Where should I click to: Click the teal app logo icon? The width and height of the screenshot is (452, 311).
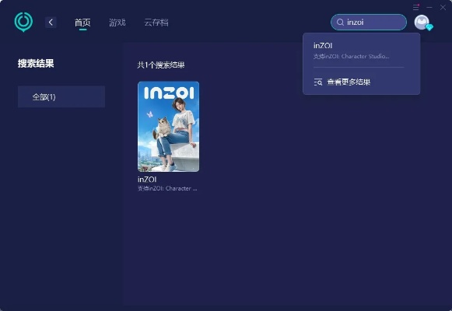23,22
